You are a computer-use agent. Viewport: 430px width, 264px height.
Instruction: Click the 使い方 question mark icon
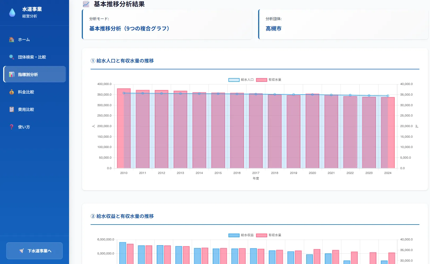click(x=12, y=127)
